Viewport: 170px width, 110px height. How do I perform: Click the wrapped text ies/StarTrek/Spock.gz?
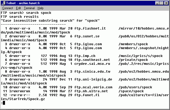coord(23,99)
